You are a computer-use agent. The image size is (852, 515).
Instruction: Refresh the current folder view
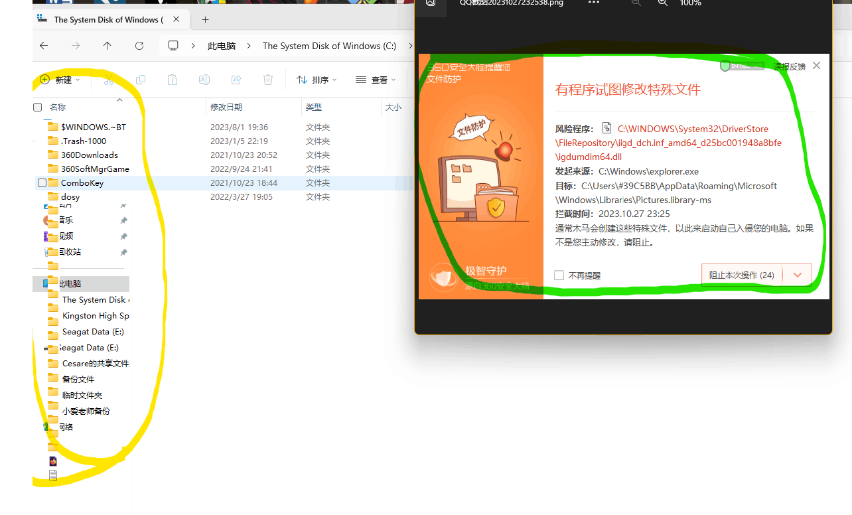coord(139,46)
